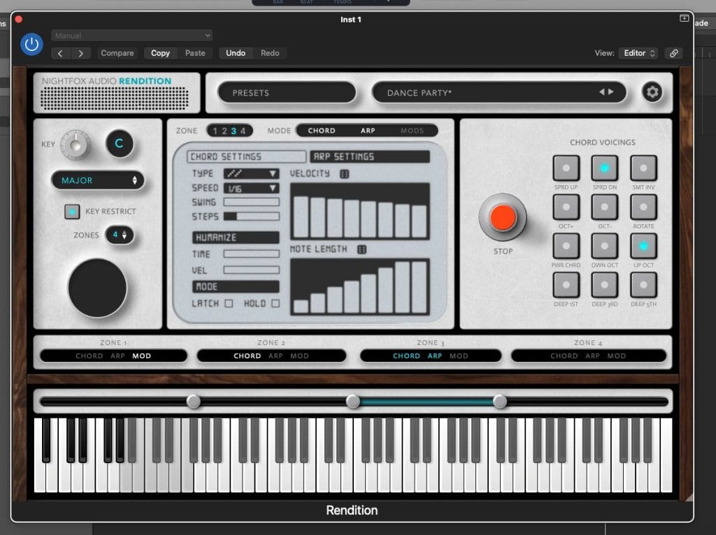The width and height of the screenshot is (716, 535).
Task: Toggle UP OCT chord voicing
Action: [643, 246]
